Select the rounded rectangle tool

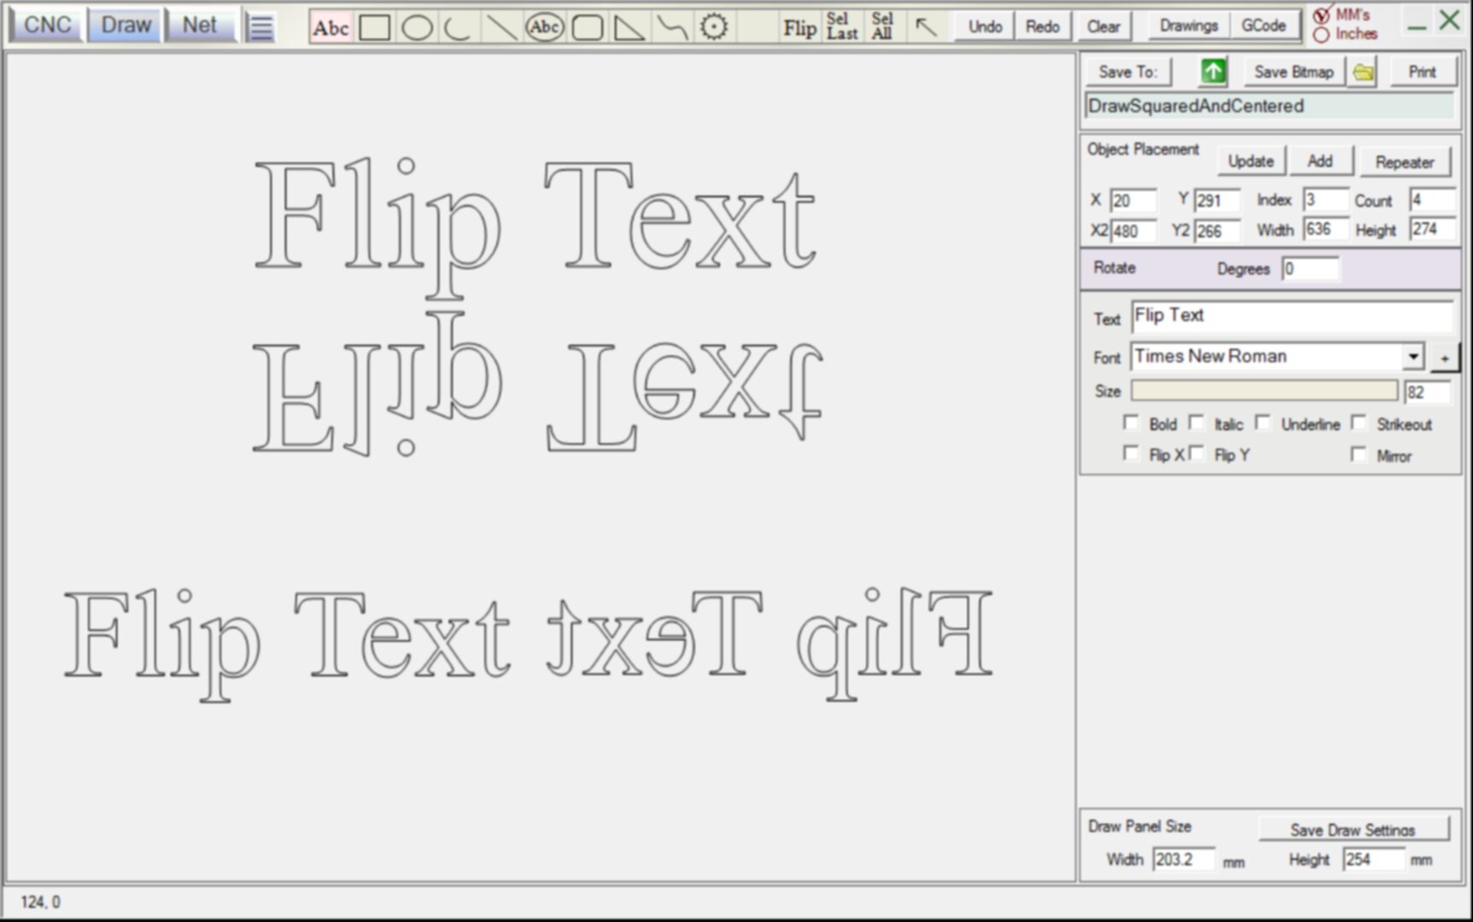point(587,28)
